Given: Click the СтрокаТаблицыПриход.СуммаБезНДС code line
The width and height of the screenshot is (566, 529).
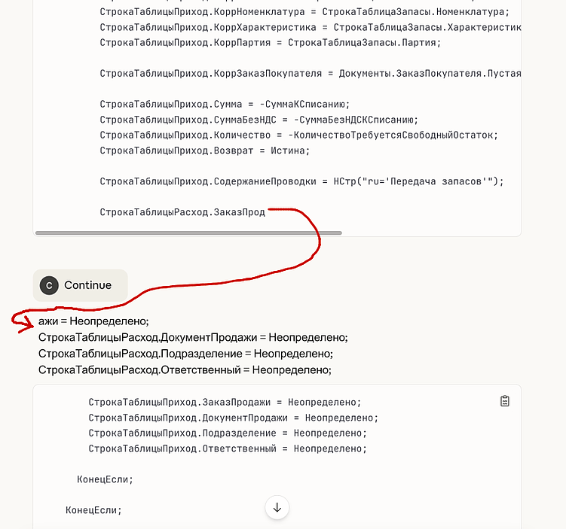Looking at the screenshot, I should (259, 120).
